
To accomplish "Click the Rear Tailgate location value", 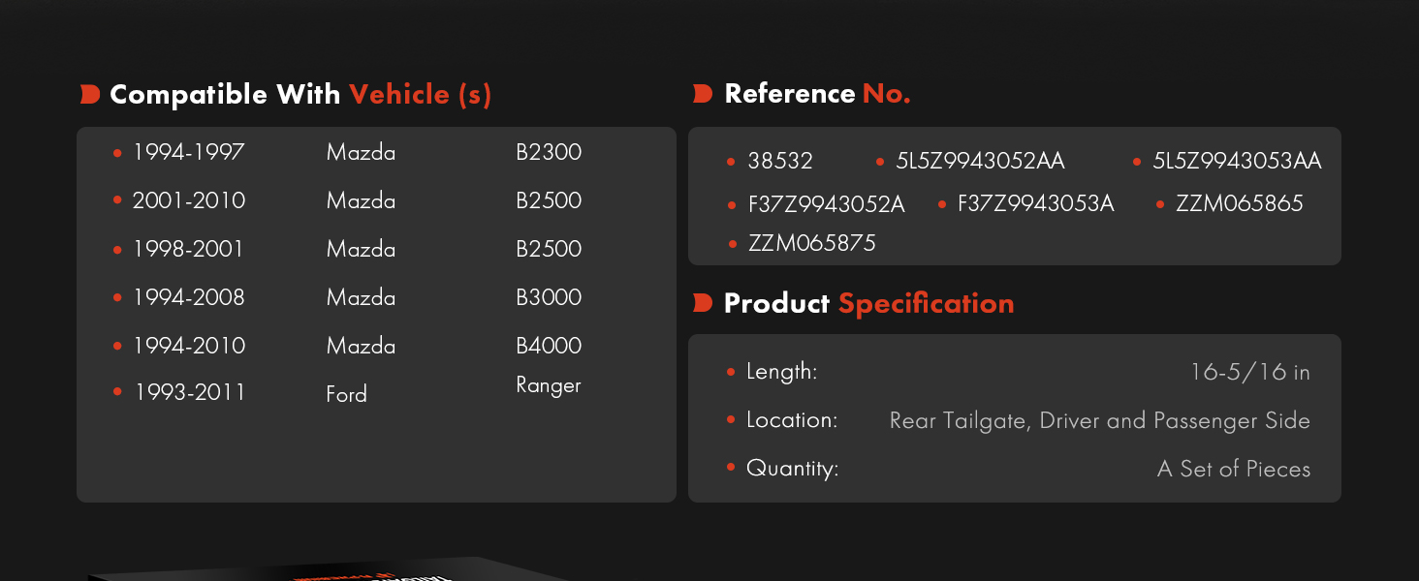I will [1099, 420].
